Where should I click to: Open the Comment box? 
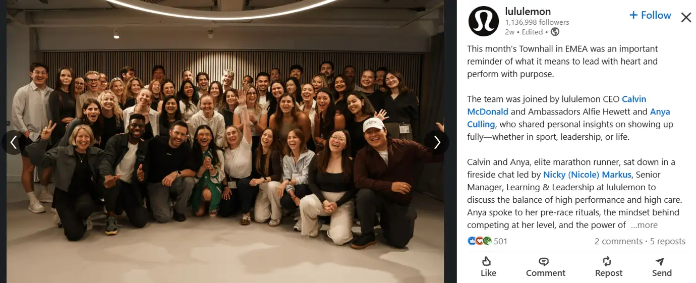tap(546, 266)
